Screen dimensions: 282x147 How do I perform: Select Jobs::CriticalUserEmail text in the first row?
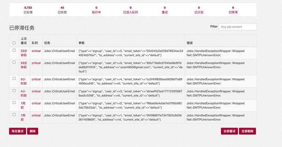[60, 51]
